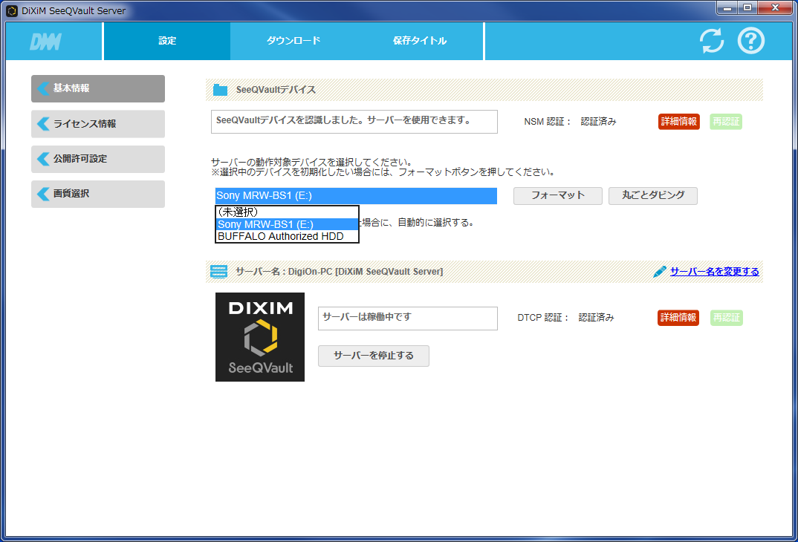This screenshot has height=542, width=798.
Task: Click the DiXiM SeeQVault logo image
Action: pyautogui.click(x=260, y=337)
